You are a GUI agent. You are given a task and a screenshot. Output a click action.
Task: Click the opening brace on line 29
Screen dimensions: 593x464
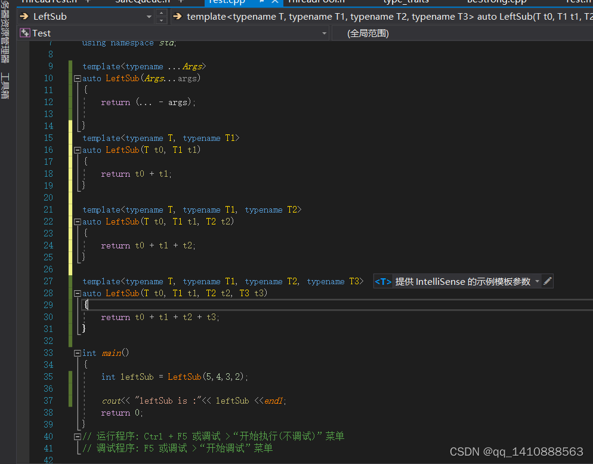[87, 305]
